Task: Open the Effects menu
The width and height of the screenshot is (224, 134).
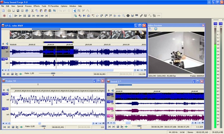Action: 36,6
